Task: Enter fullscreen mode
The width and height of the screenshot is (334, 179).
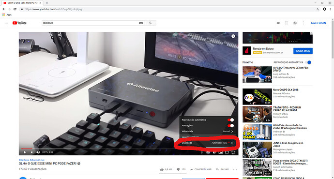Action: click(x=233, y=152)
